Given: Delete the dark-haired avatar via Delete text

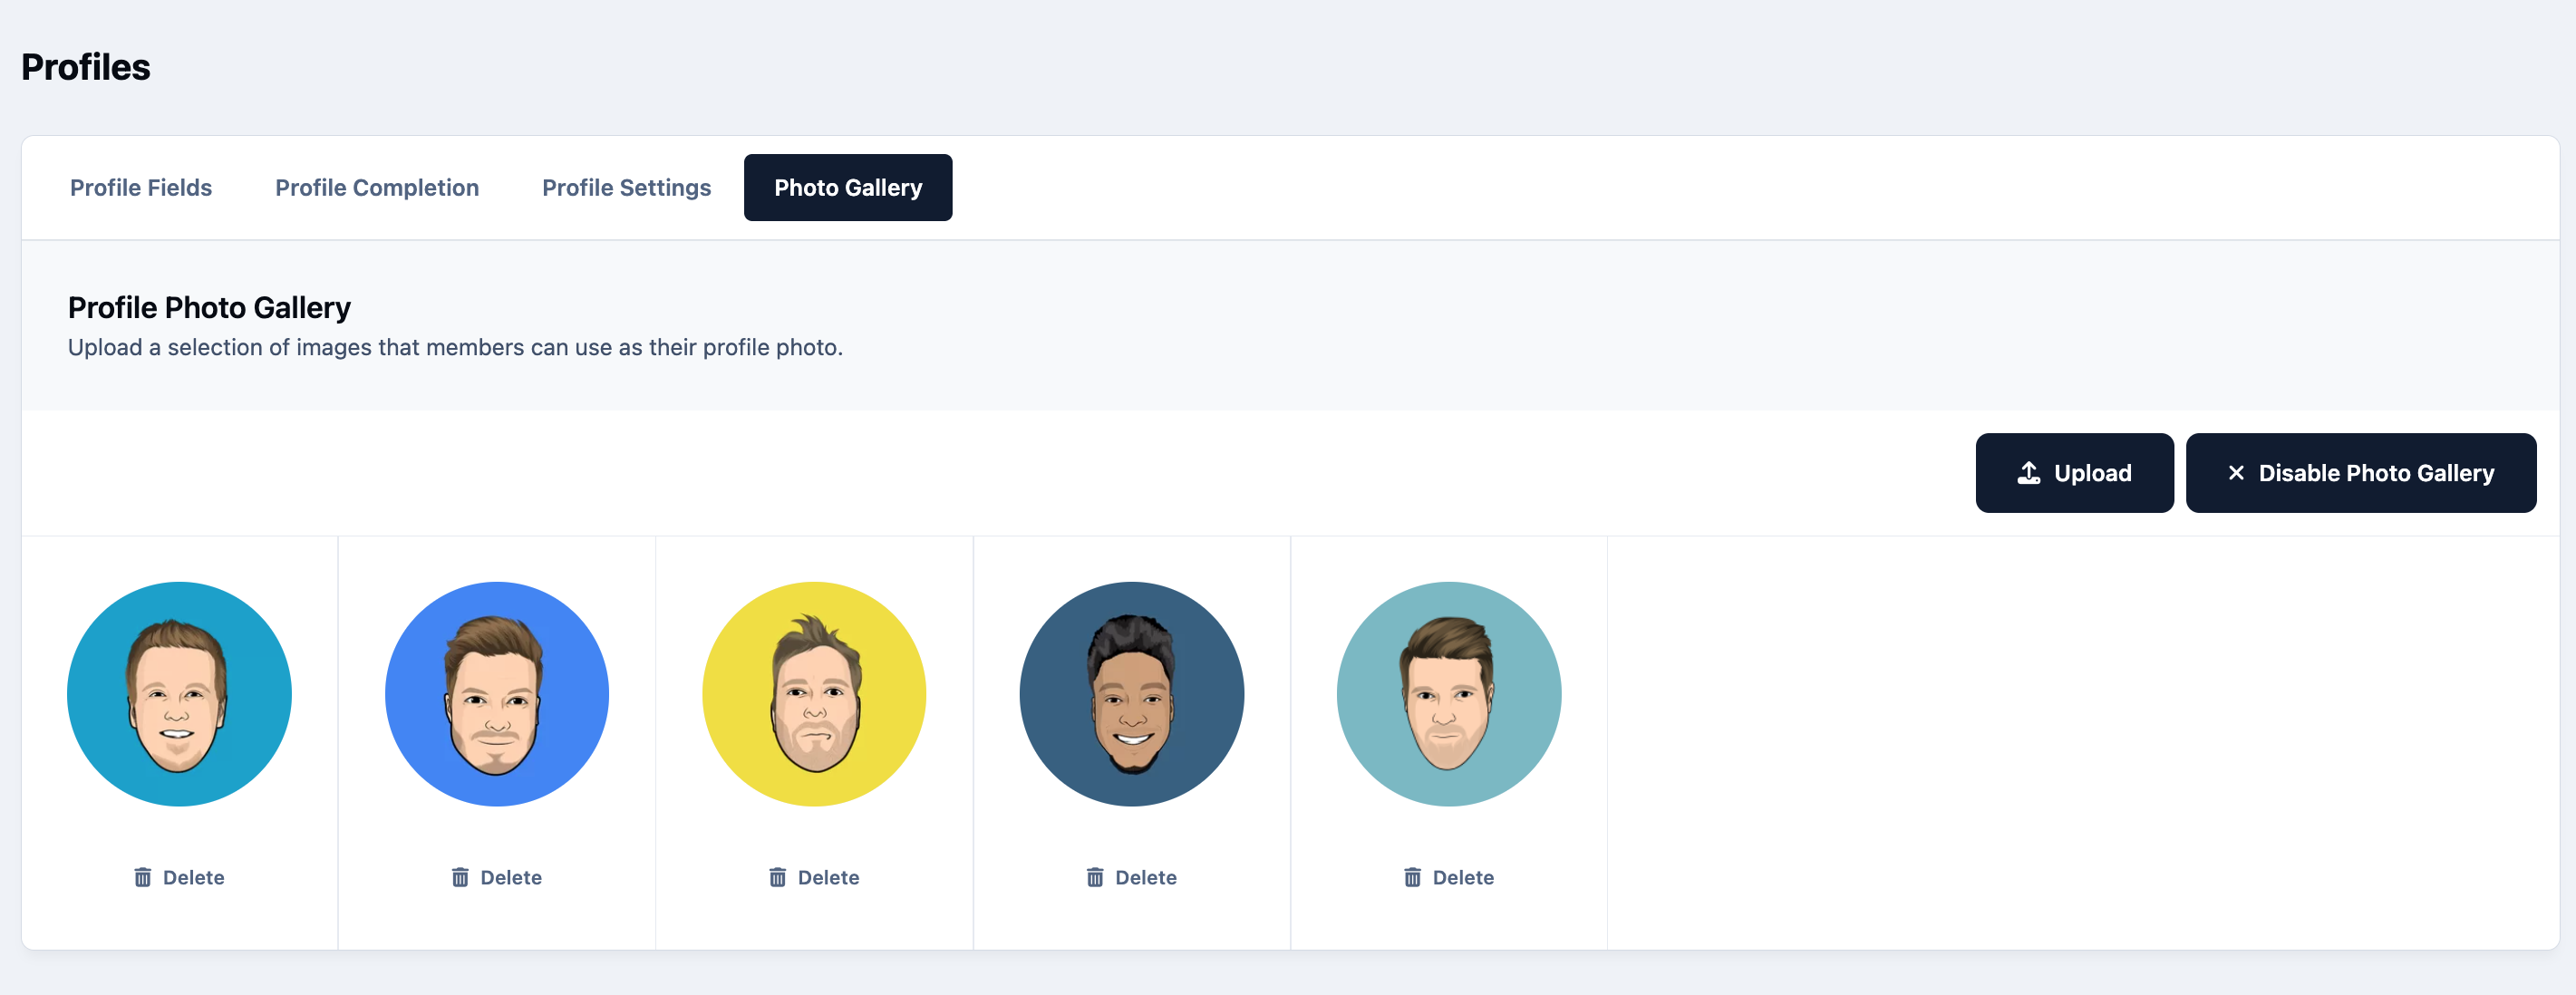Looking at the screenshot, I should (x=1146, y=877).
